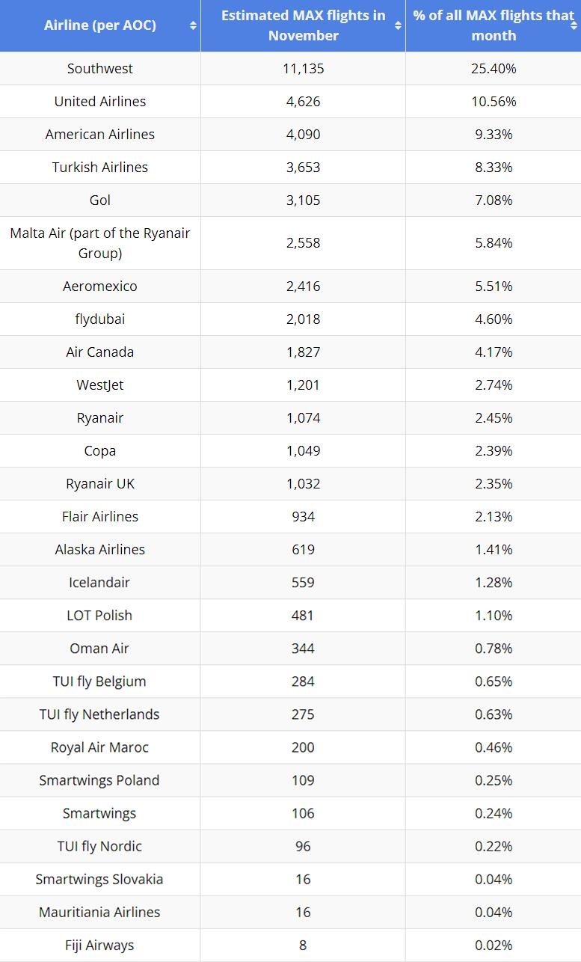The width and height of the screenshot is (581, 962).
Task: Click the 25.40% percentage cell
Action: tap(494, 68)
